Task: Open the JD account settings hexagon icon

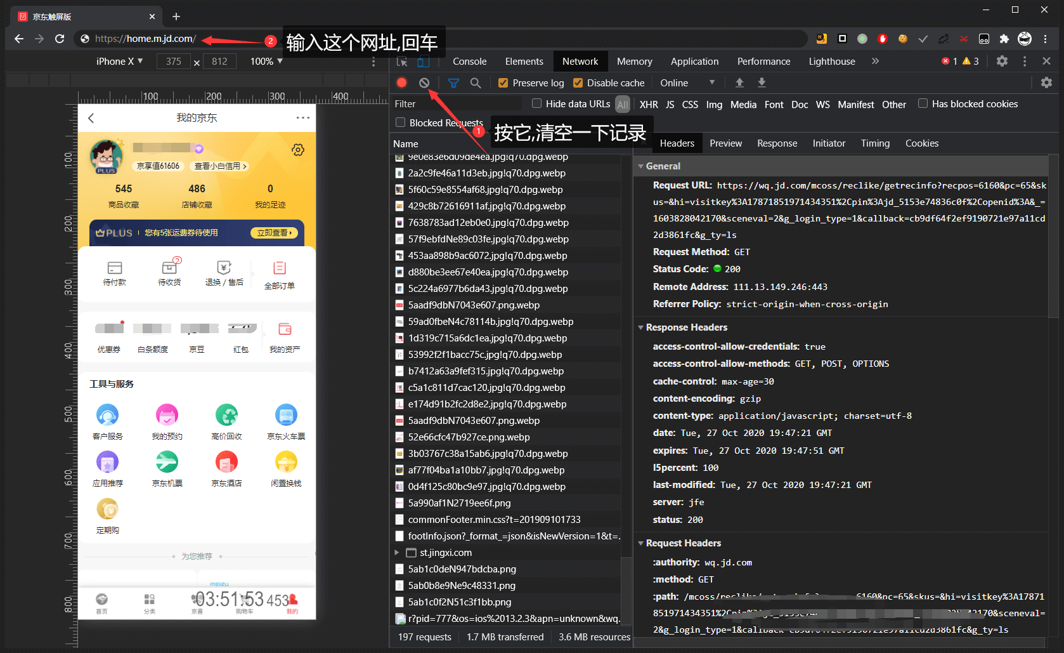Action: coord(298,150)
